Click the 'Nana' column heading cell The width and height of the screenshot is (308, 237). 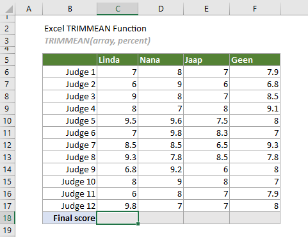(x=161, y=60)
